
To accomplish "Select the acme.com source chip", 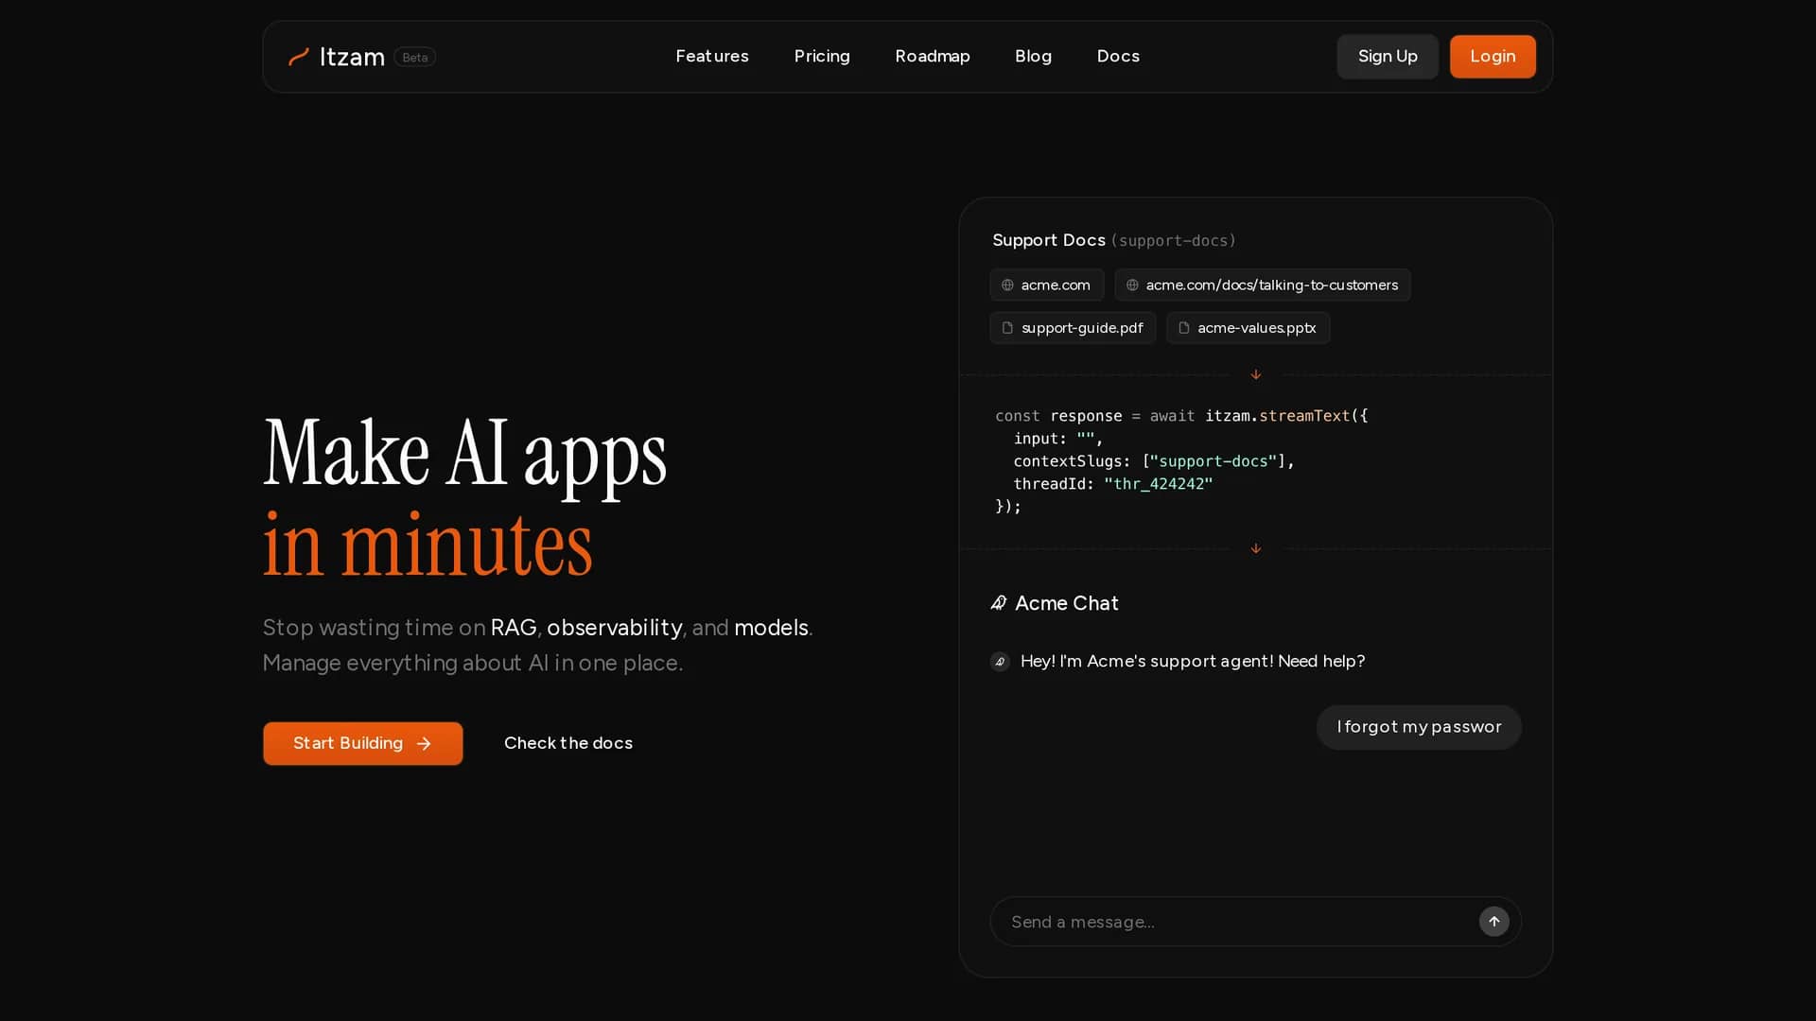I will 1046,285.
